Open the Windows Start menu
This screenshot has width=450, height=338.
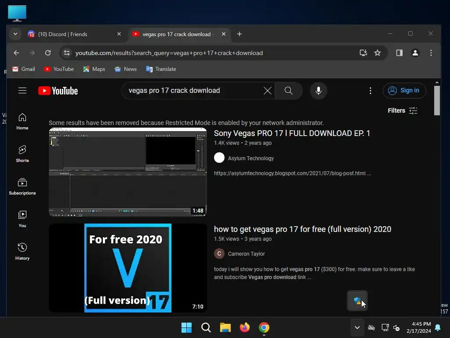click(186, 327)
